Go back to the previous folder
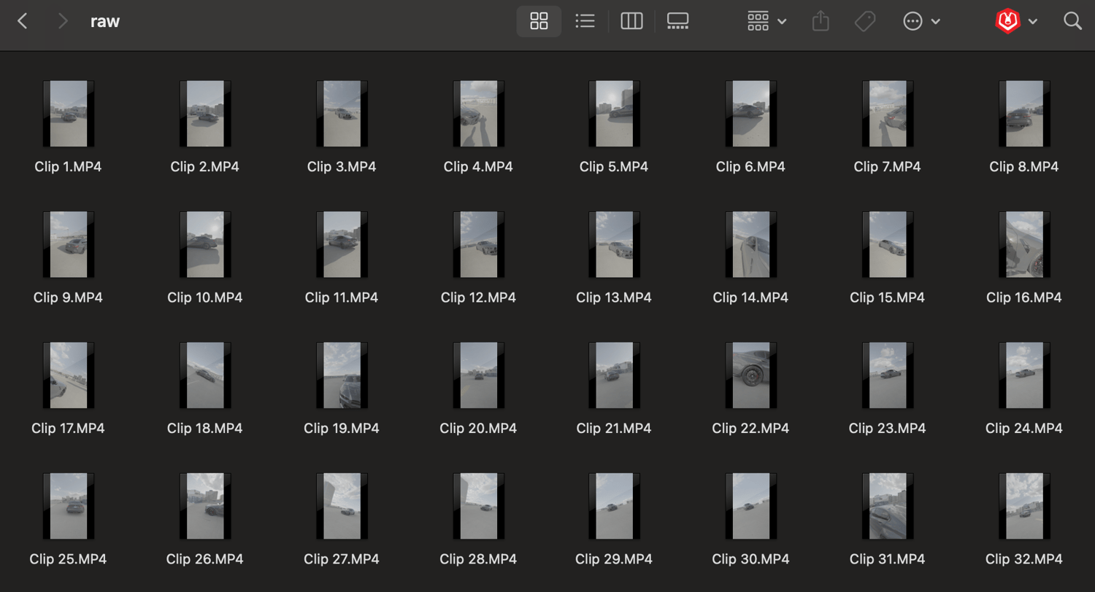 (23, 21)
